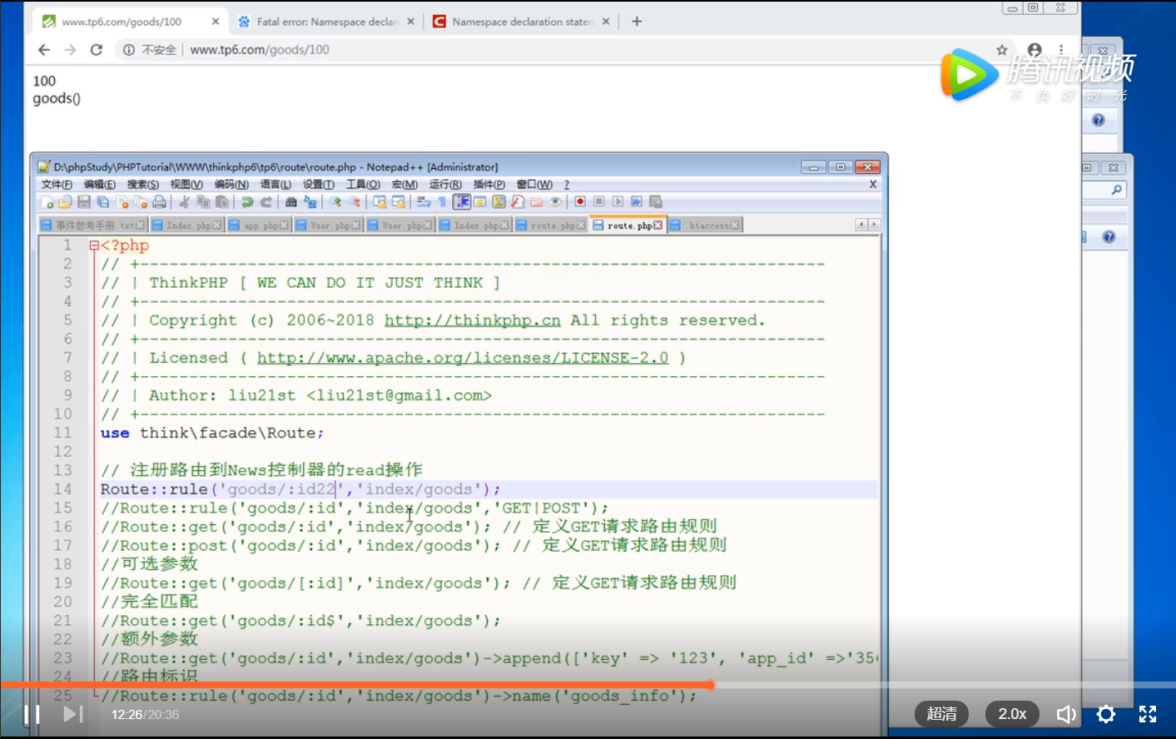
Task: Click the Save icon in Notepad++ toolbar
Action: pos(84,201)
